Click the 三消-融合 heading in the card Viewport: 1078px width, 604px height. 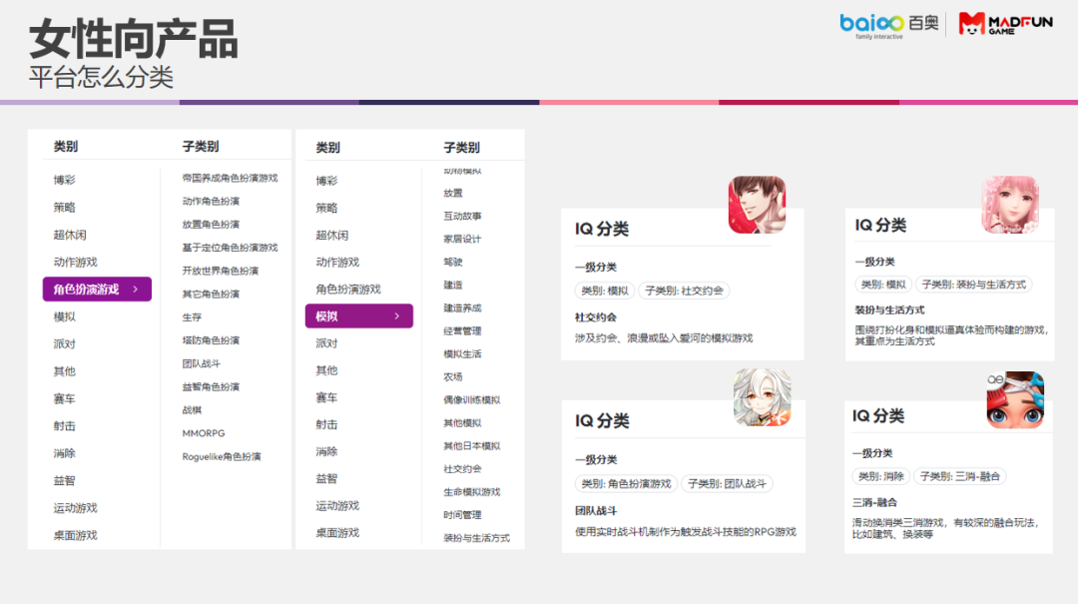(874, 503)
